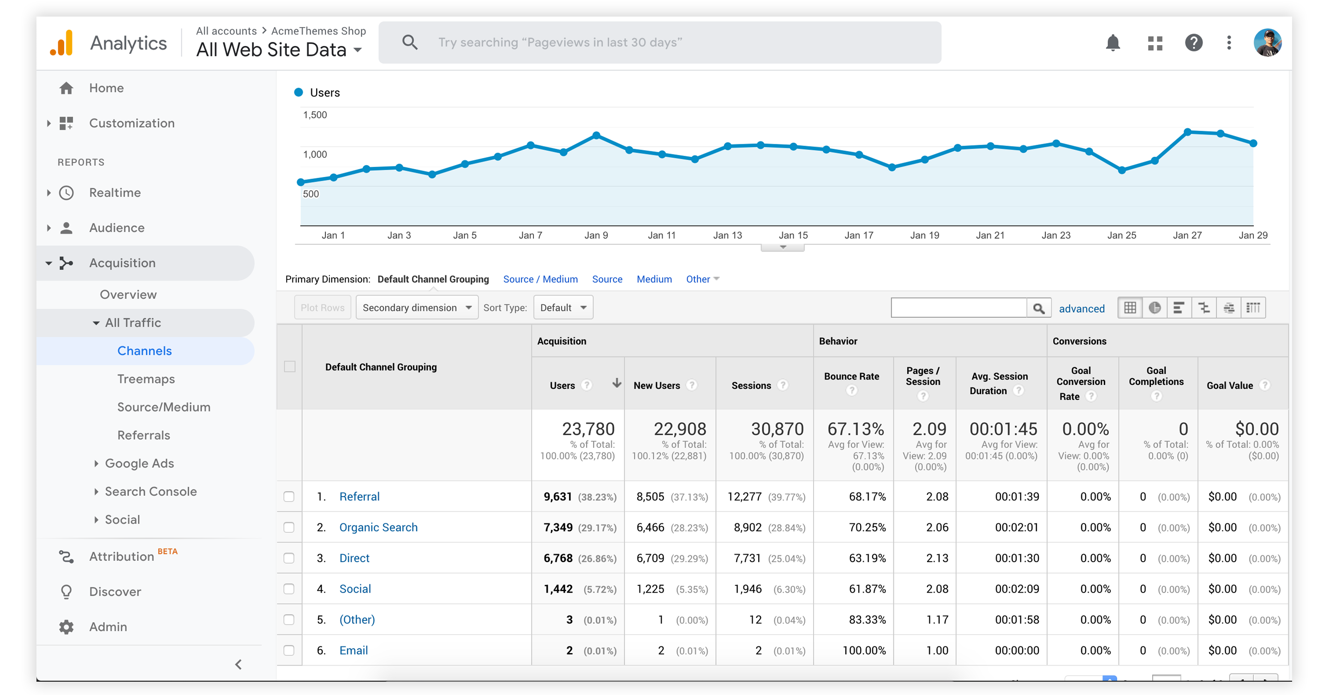
Task: Open the Organic Search channel link
Action: pos(378,528)
